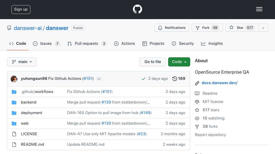This screenshot has height=154, width=275.
Task: Visit the docs.danswer.dev/ link
Action: 219,83
